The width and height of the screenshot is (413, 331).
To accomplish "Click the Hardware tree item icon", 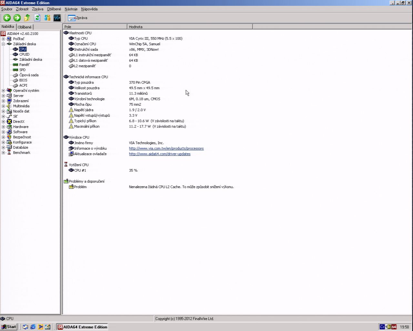I will pyautogui.click(x=9, y=127).
